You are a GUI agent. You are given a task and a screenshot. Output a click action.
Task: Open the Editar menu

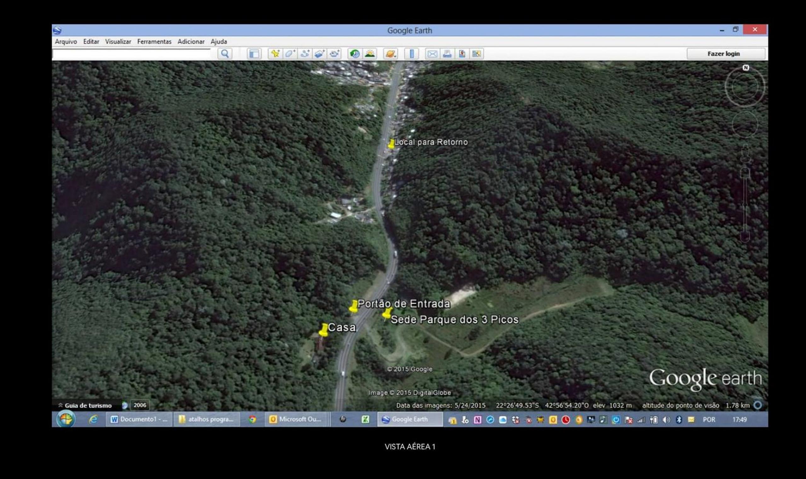coord(91,42)
